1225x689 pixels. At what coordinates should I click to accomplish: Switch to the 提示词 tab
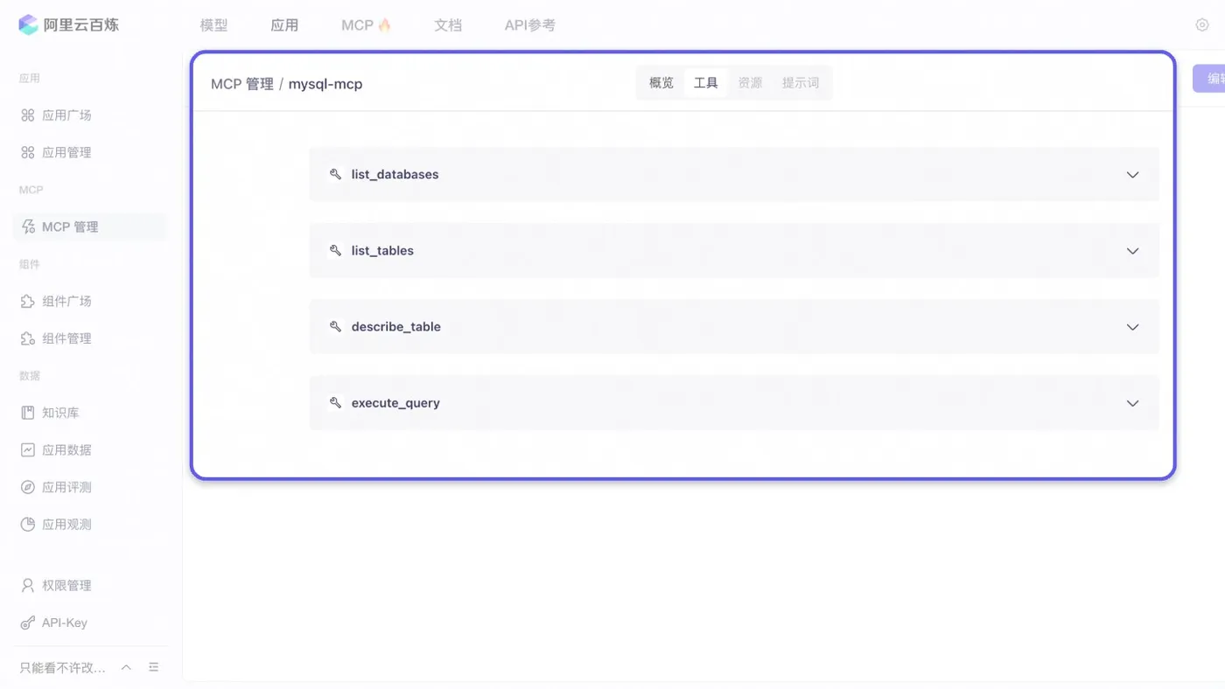pyautogui.click(x=801, y=83)
